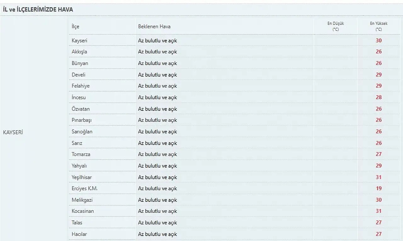Click 'Az bulutlu ve açık' in Özvatan row
The height and width of the screenshot is (241, 403).
point(157,109)
